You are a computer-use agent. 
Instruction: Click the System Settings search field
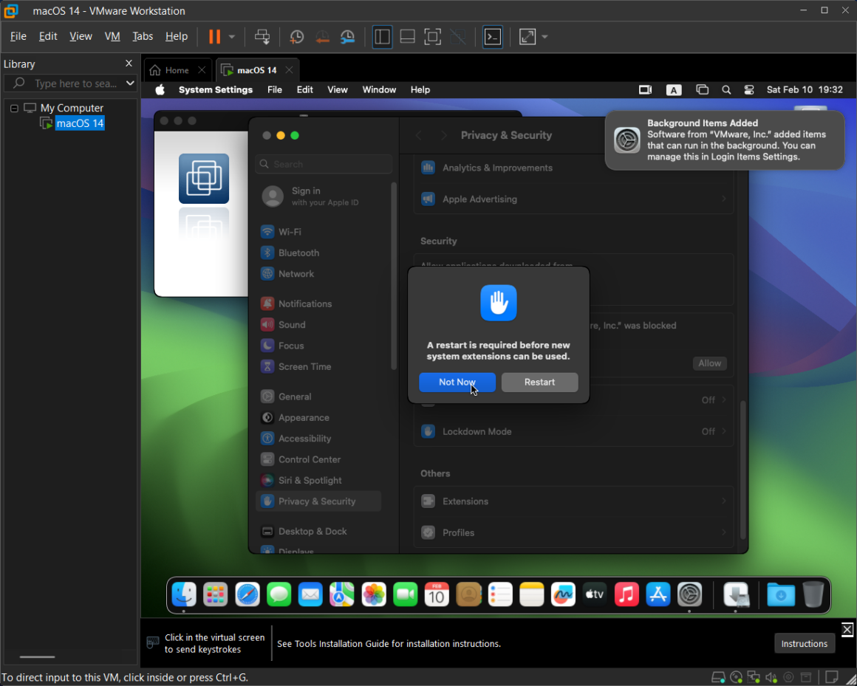click(x=324, y=164)
